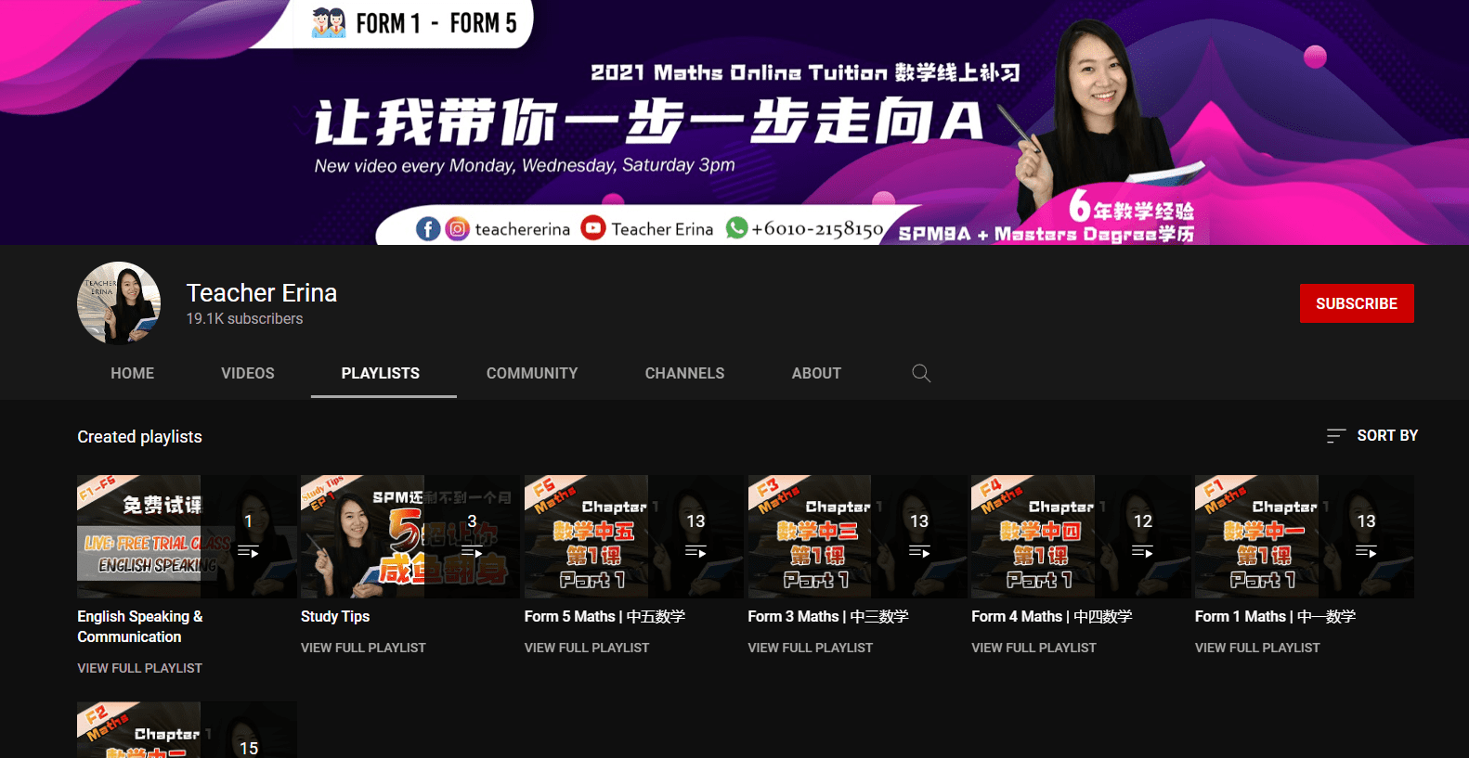Click playlist icon on English Speaking thumbnail
This screenshot has width=1469, height=758.
[x=248, y=552]
